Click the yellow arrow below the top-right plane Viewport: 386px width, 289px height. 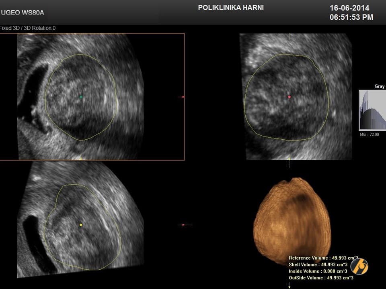(x=289, y=160)
